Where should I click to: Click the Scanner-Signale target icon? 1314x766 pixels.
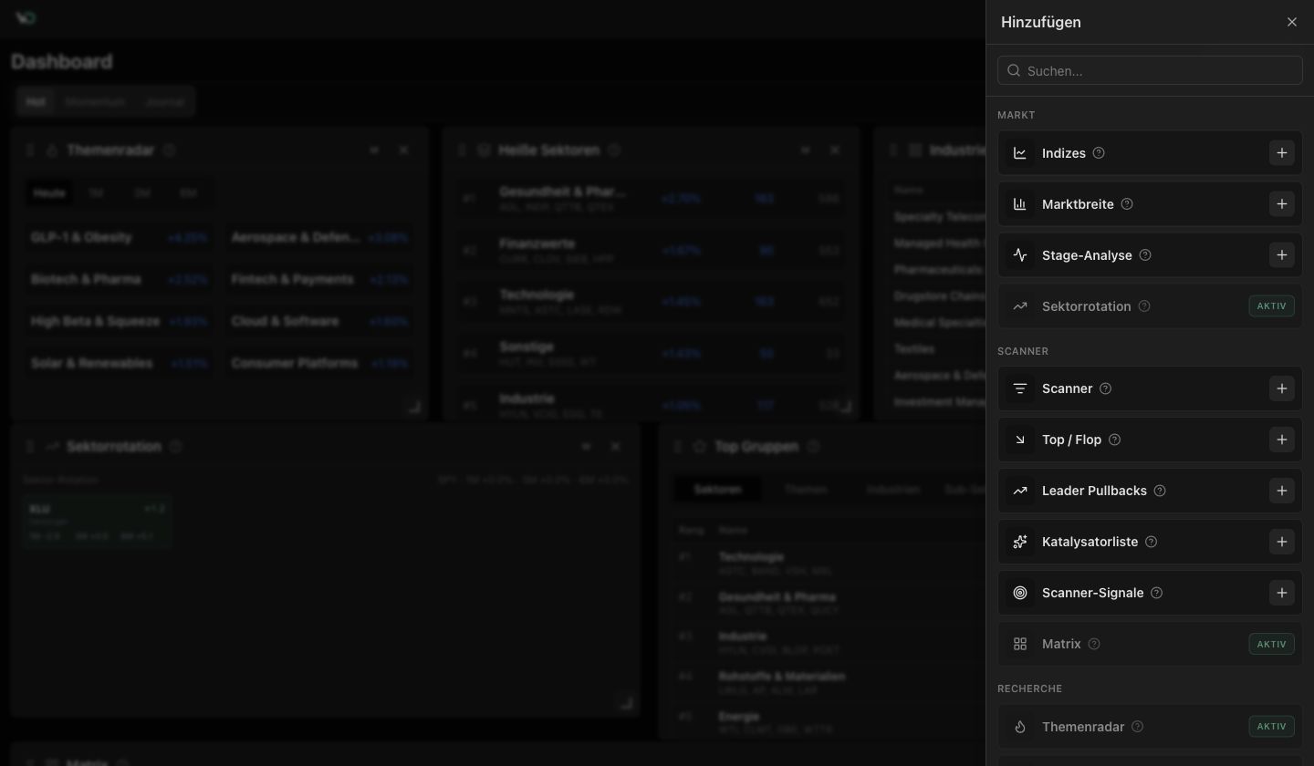click(x=1020, y=593)
